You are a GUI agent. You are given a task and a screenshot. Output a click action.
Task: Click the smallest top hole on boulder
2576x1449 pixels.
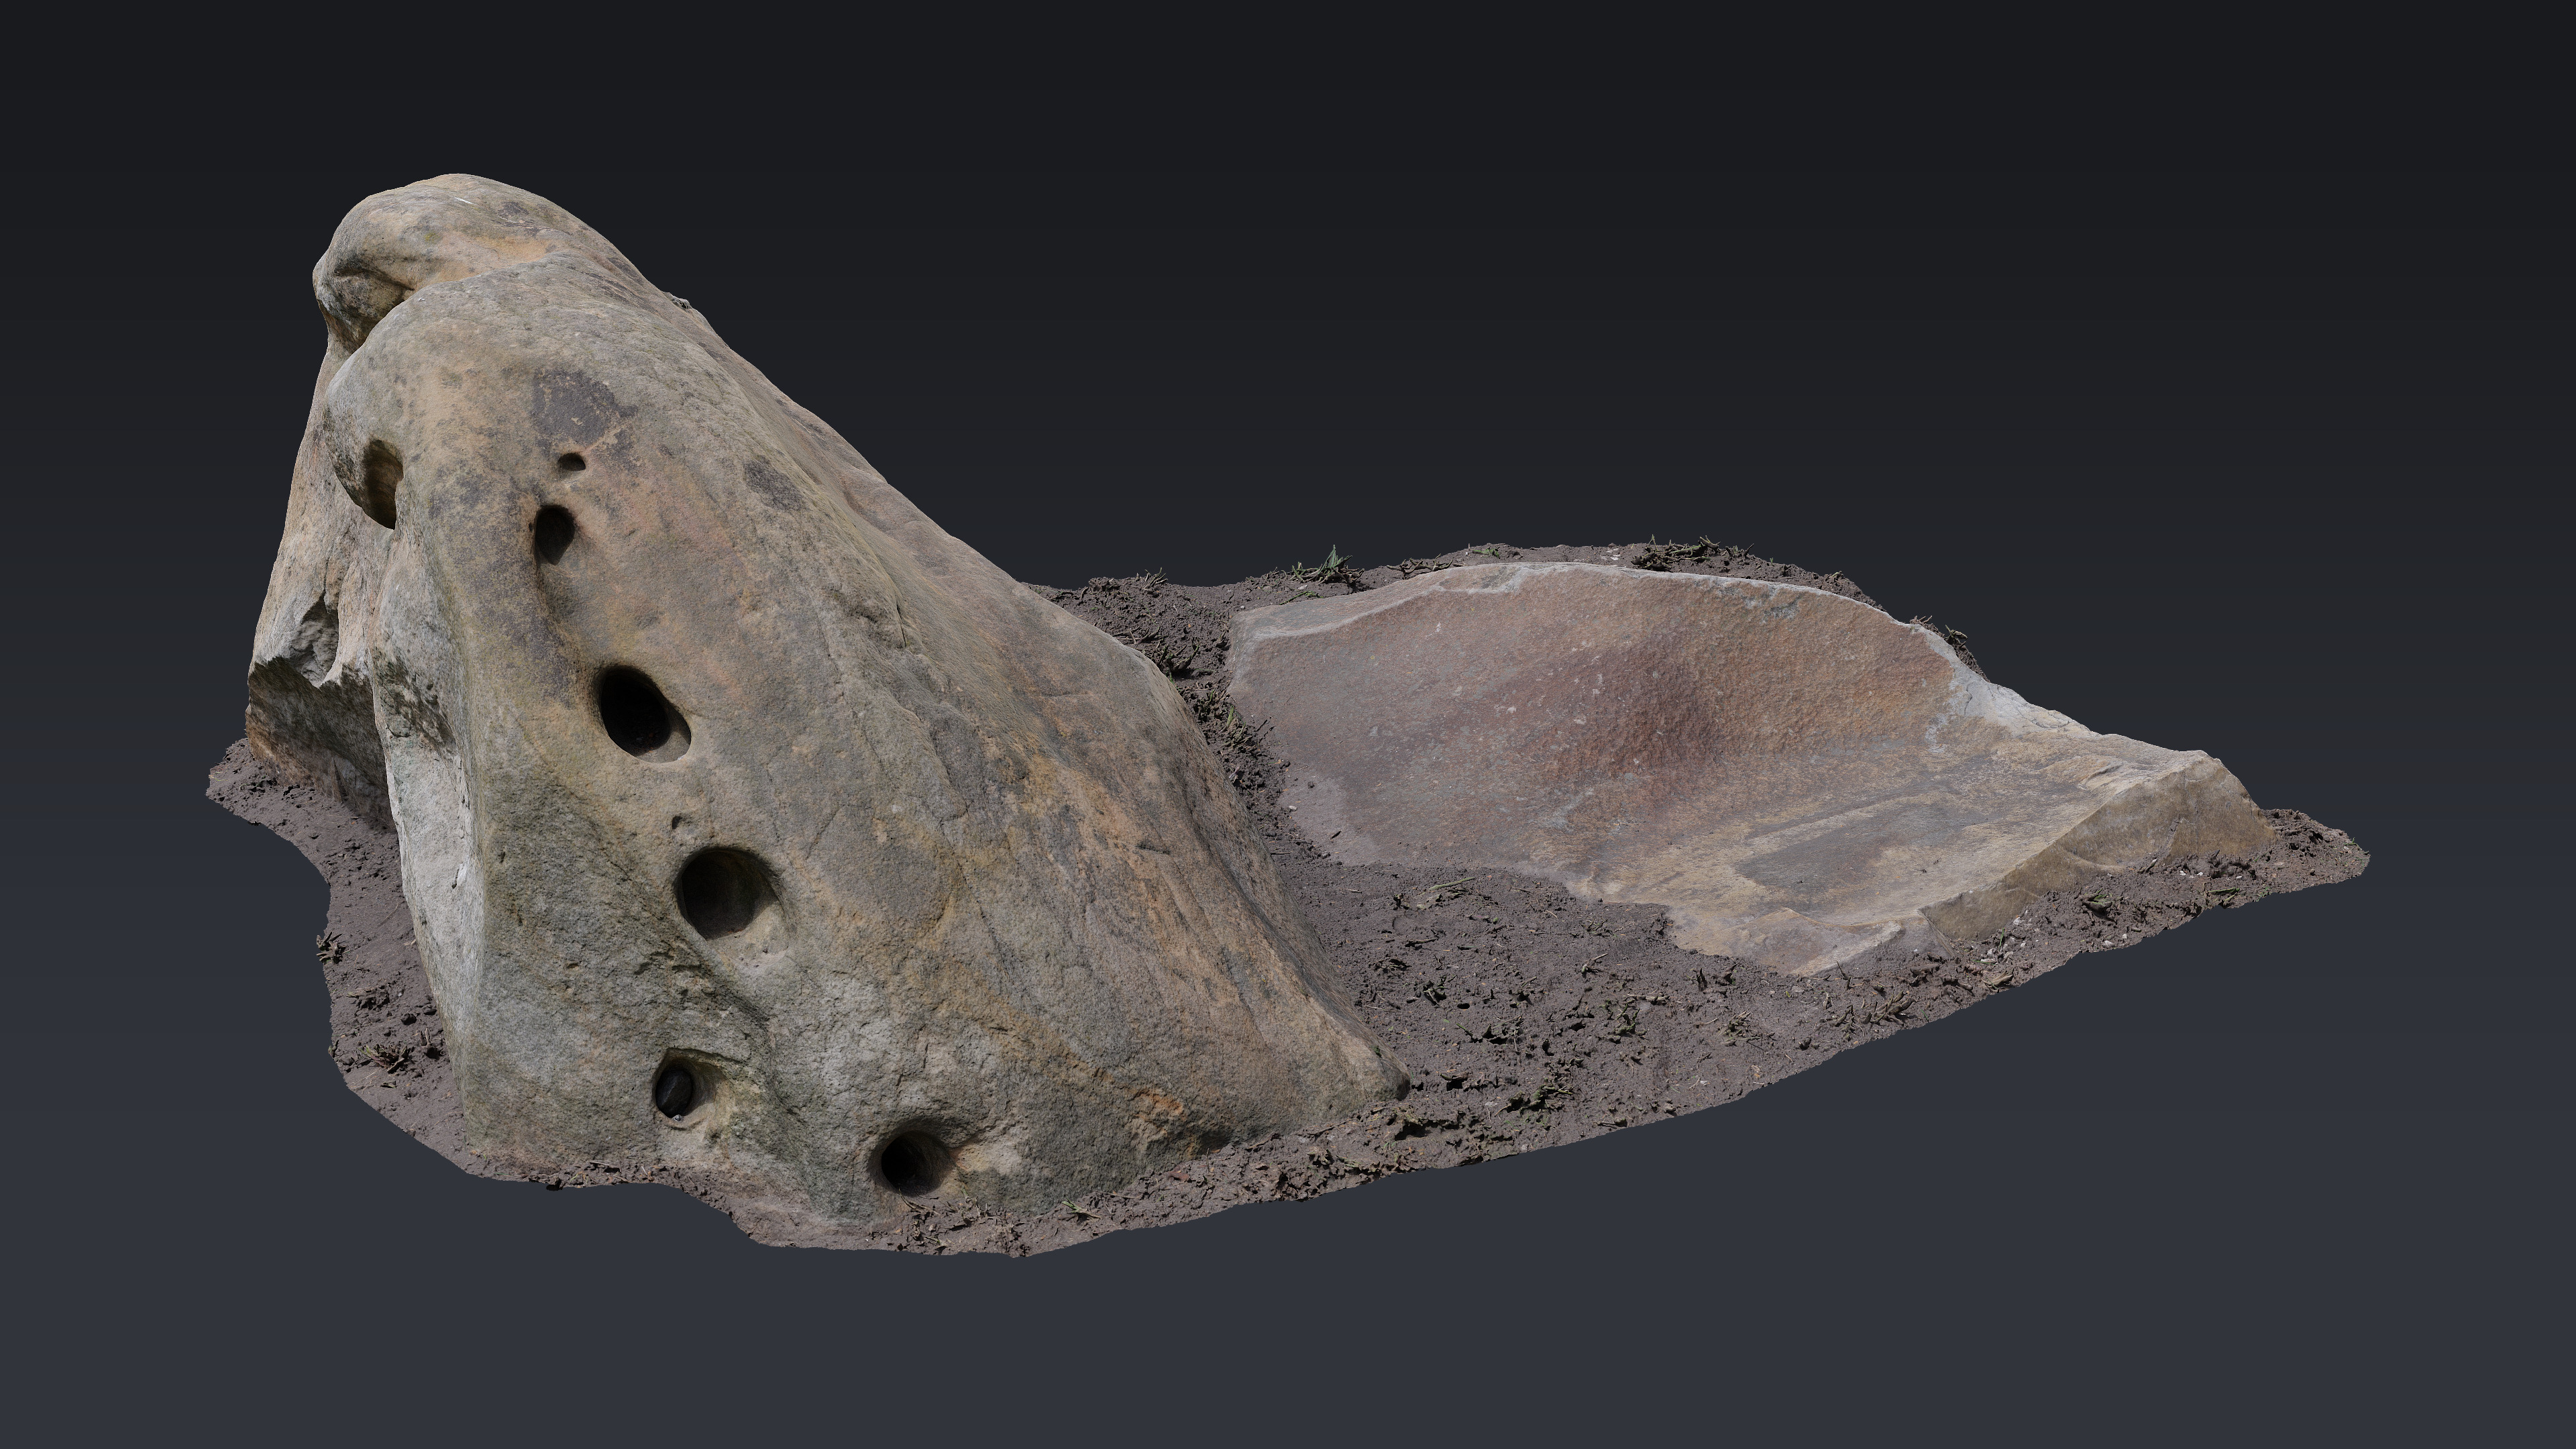(x=571, y=463)
